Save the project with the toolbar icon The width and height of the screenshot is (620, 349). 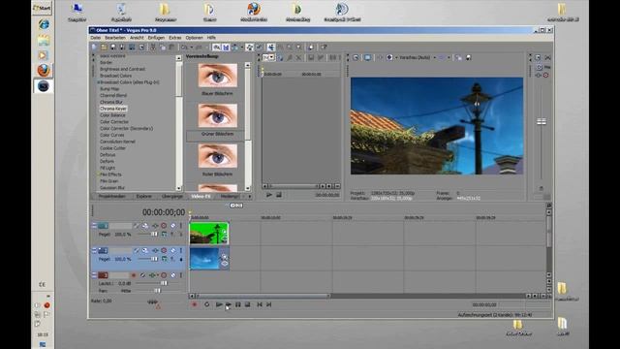pos(113,48)
